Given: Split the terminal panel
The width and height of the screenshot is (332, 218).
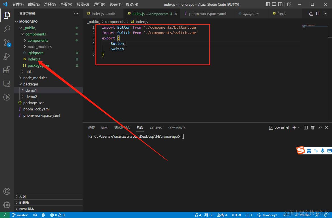Looking at the screenshot, I should pos(306,128).
